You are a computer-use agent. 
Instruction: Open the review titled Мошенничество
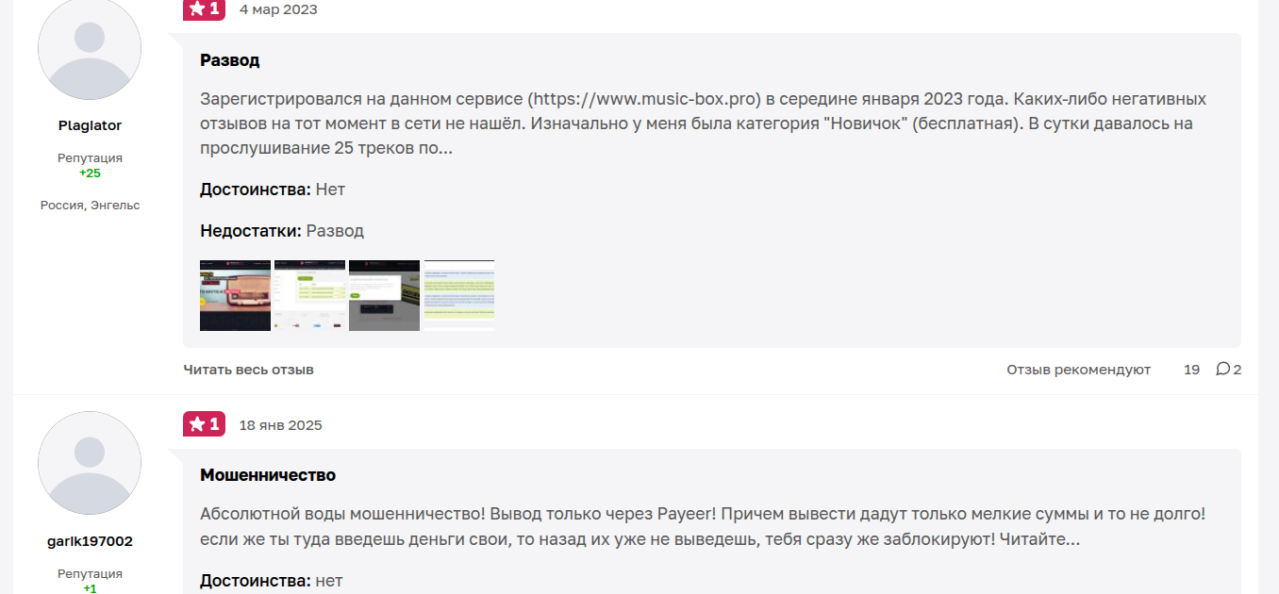(x=267, y=475)
